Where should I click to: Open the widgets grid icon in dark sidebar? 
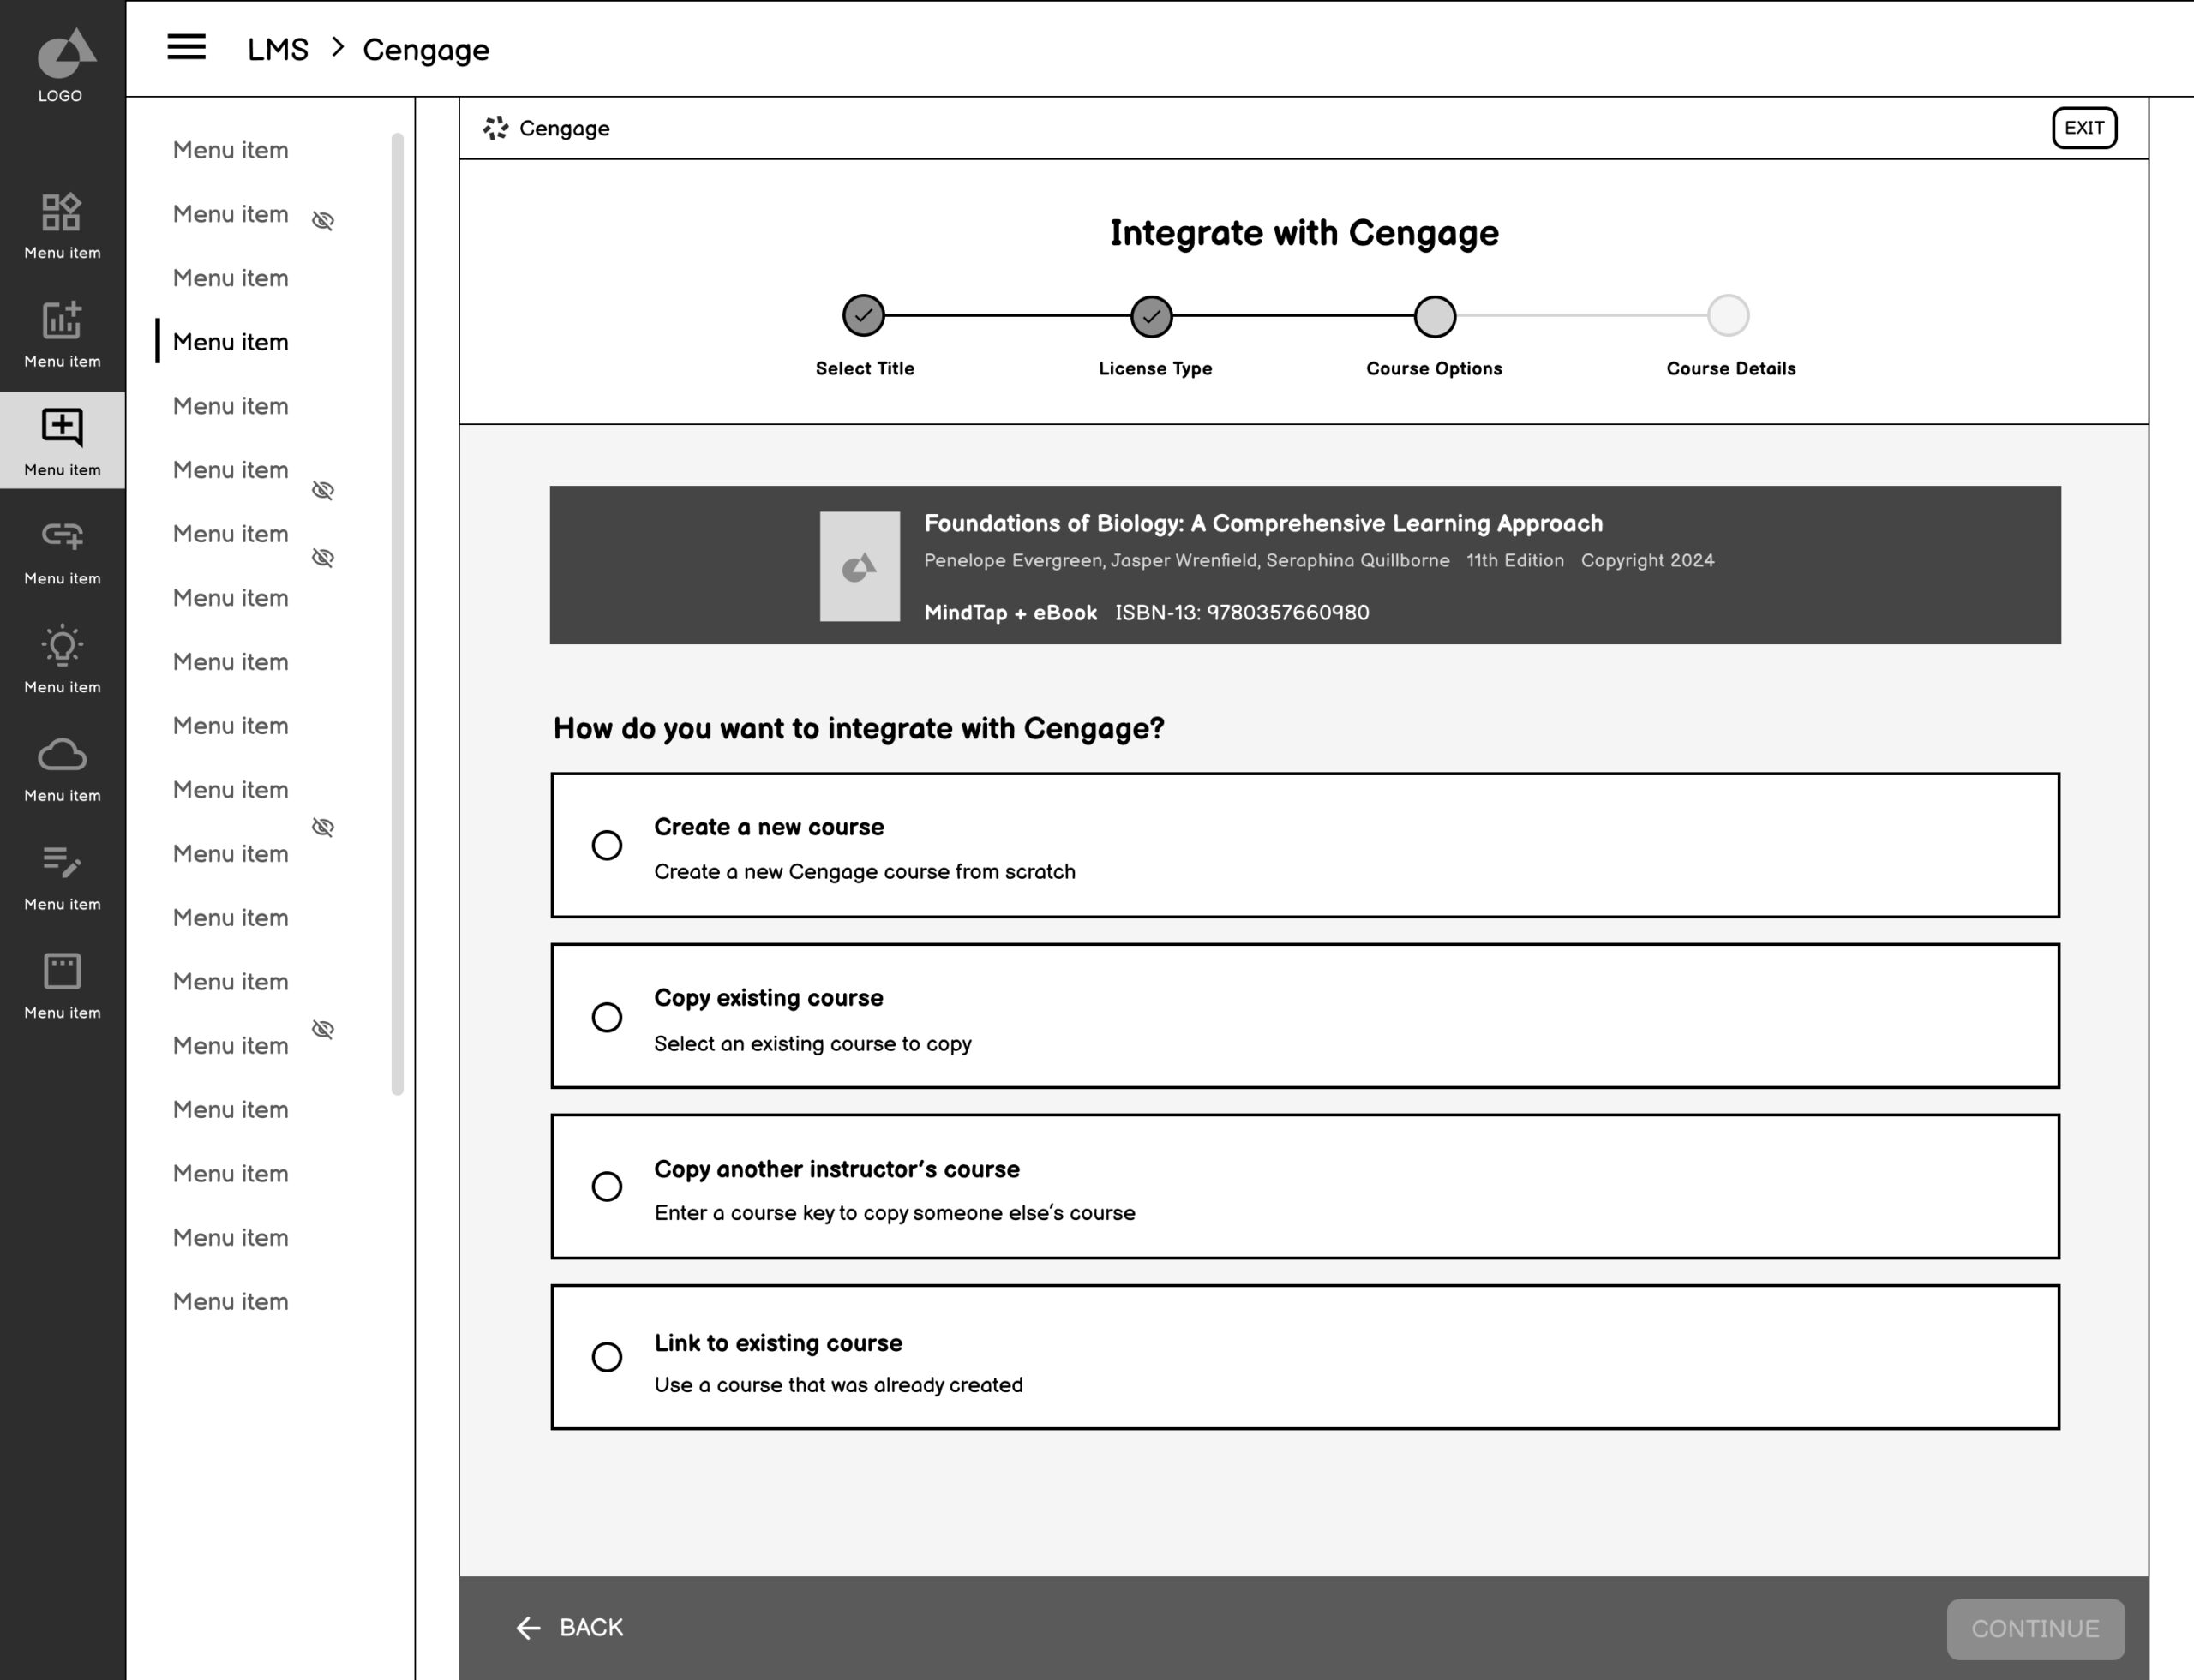pyautogui.click(x=61, y=212)
